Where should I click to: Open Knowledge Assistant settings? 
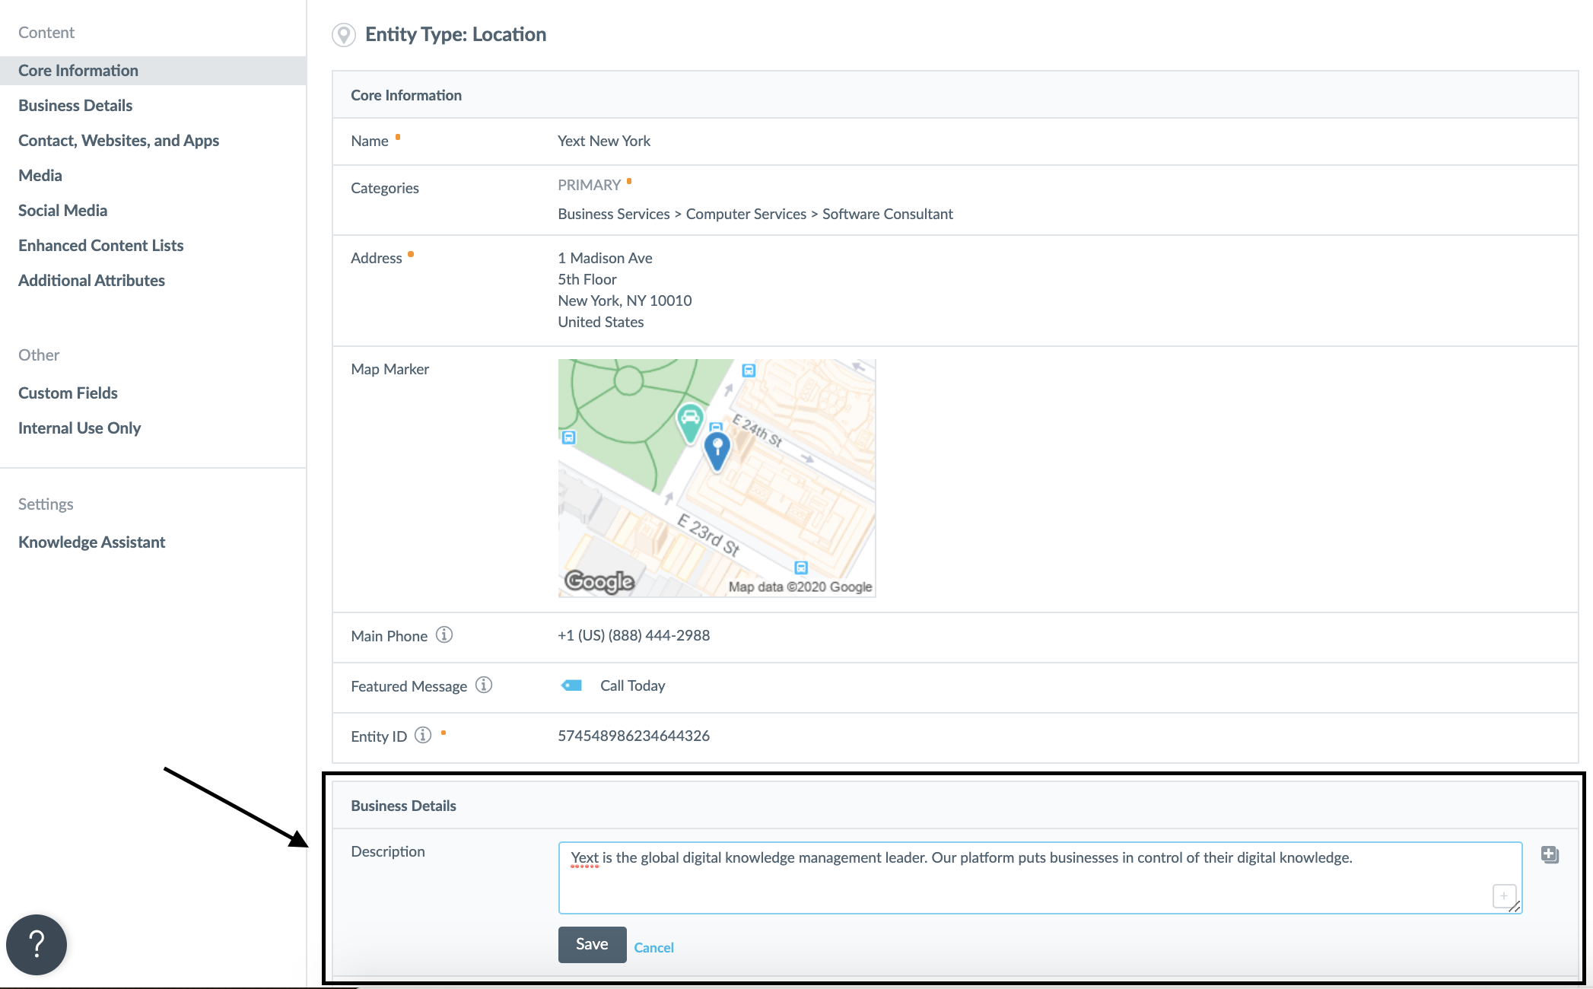91,542
